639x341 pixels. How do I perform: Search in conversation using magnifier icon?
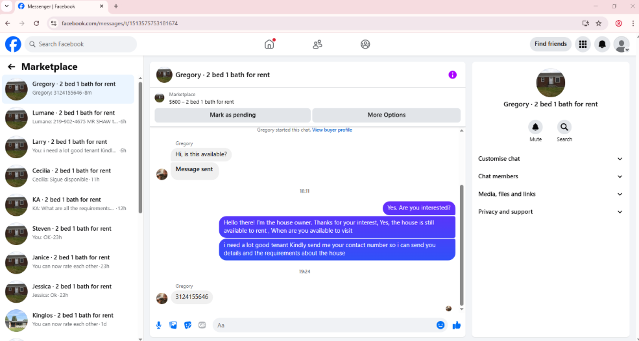pos(564,127)
